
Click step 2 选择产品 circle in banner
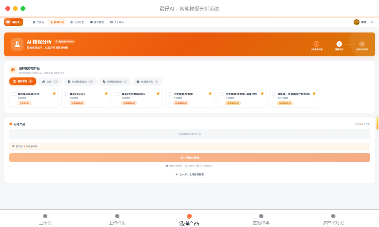click(339, 44)
